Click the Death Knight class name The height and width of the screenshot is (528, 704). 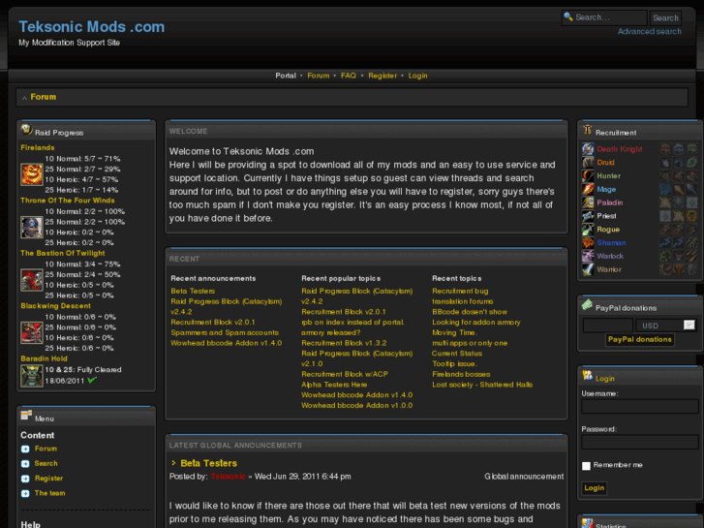click(619, 149)
